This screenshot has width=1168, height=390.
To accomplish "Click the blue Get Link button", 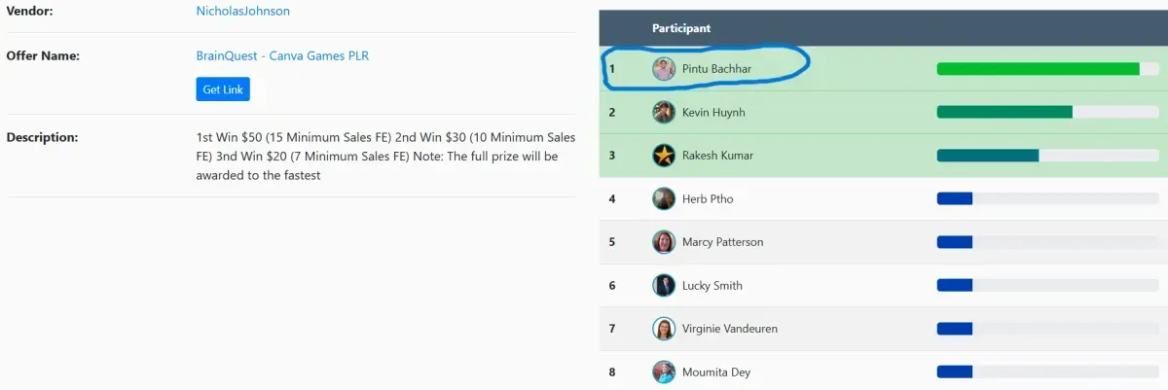I will (223, 89).
